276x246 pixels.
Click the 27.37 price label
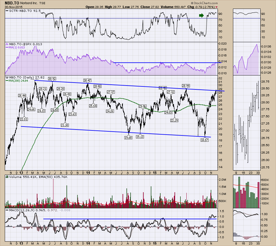pos(111,92)
